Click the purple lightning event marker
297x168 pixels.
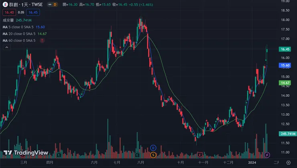(267, 155)
